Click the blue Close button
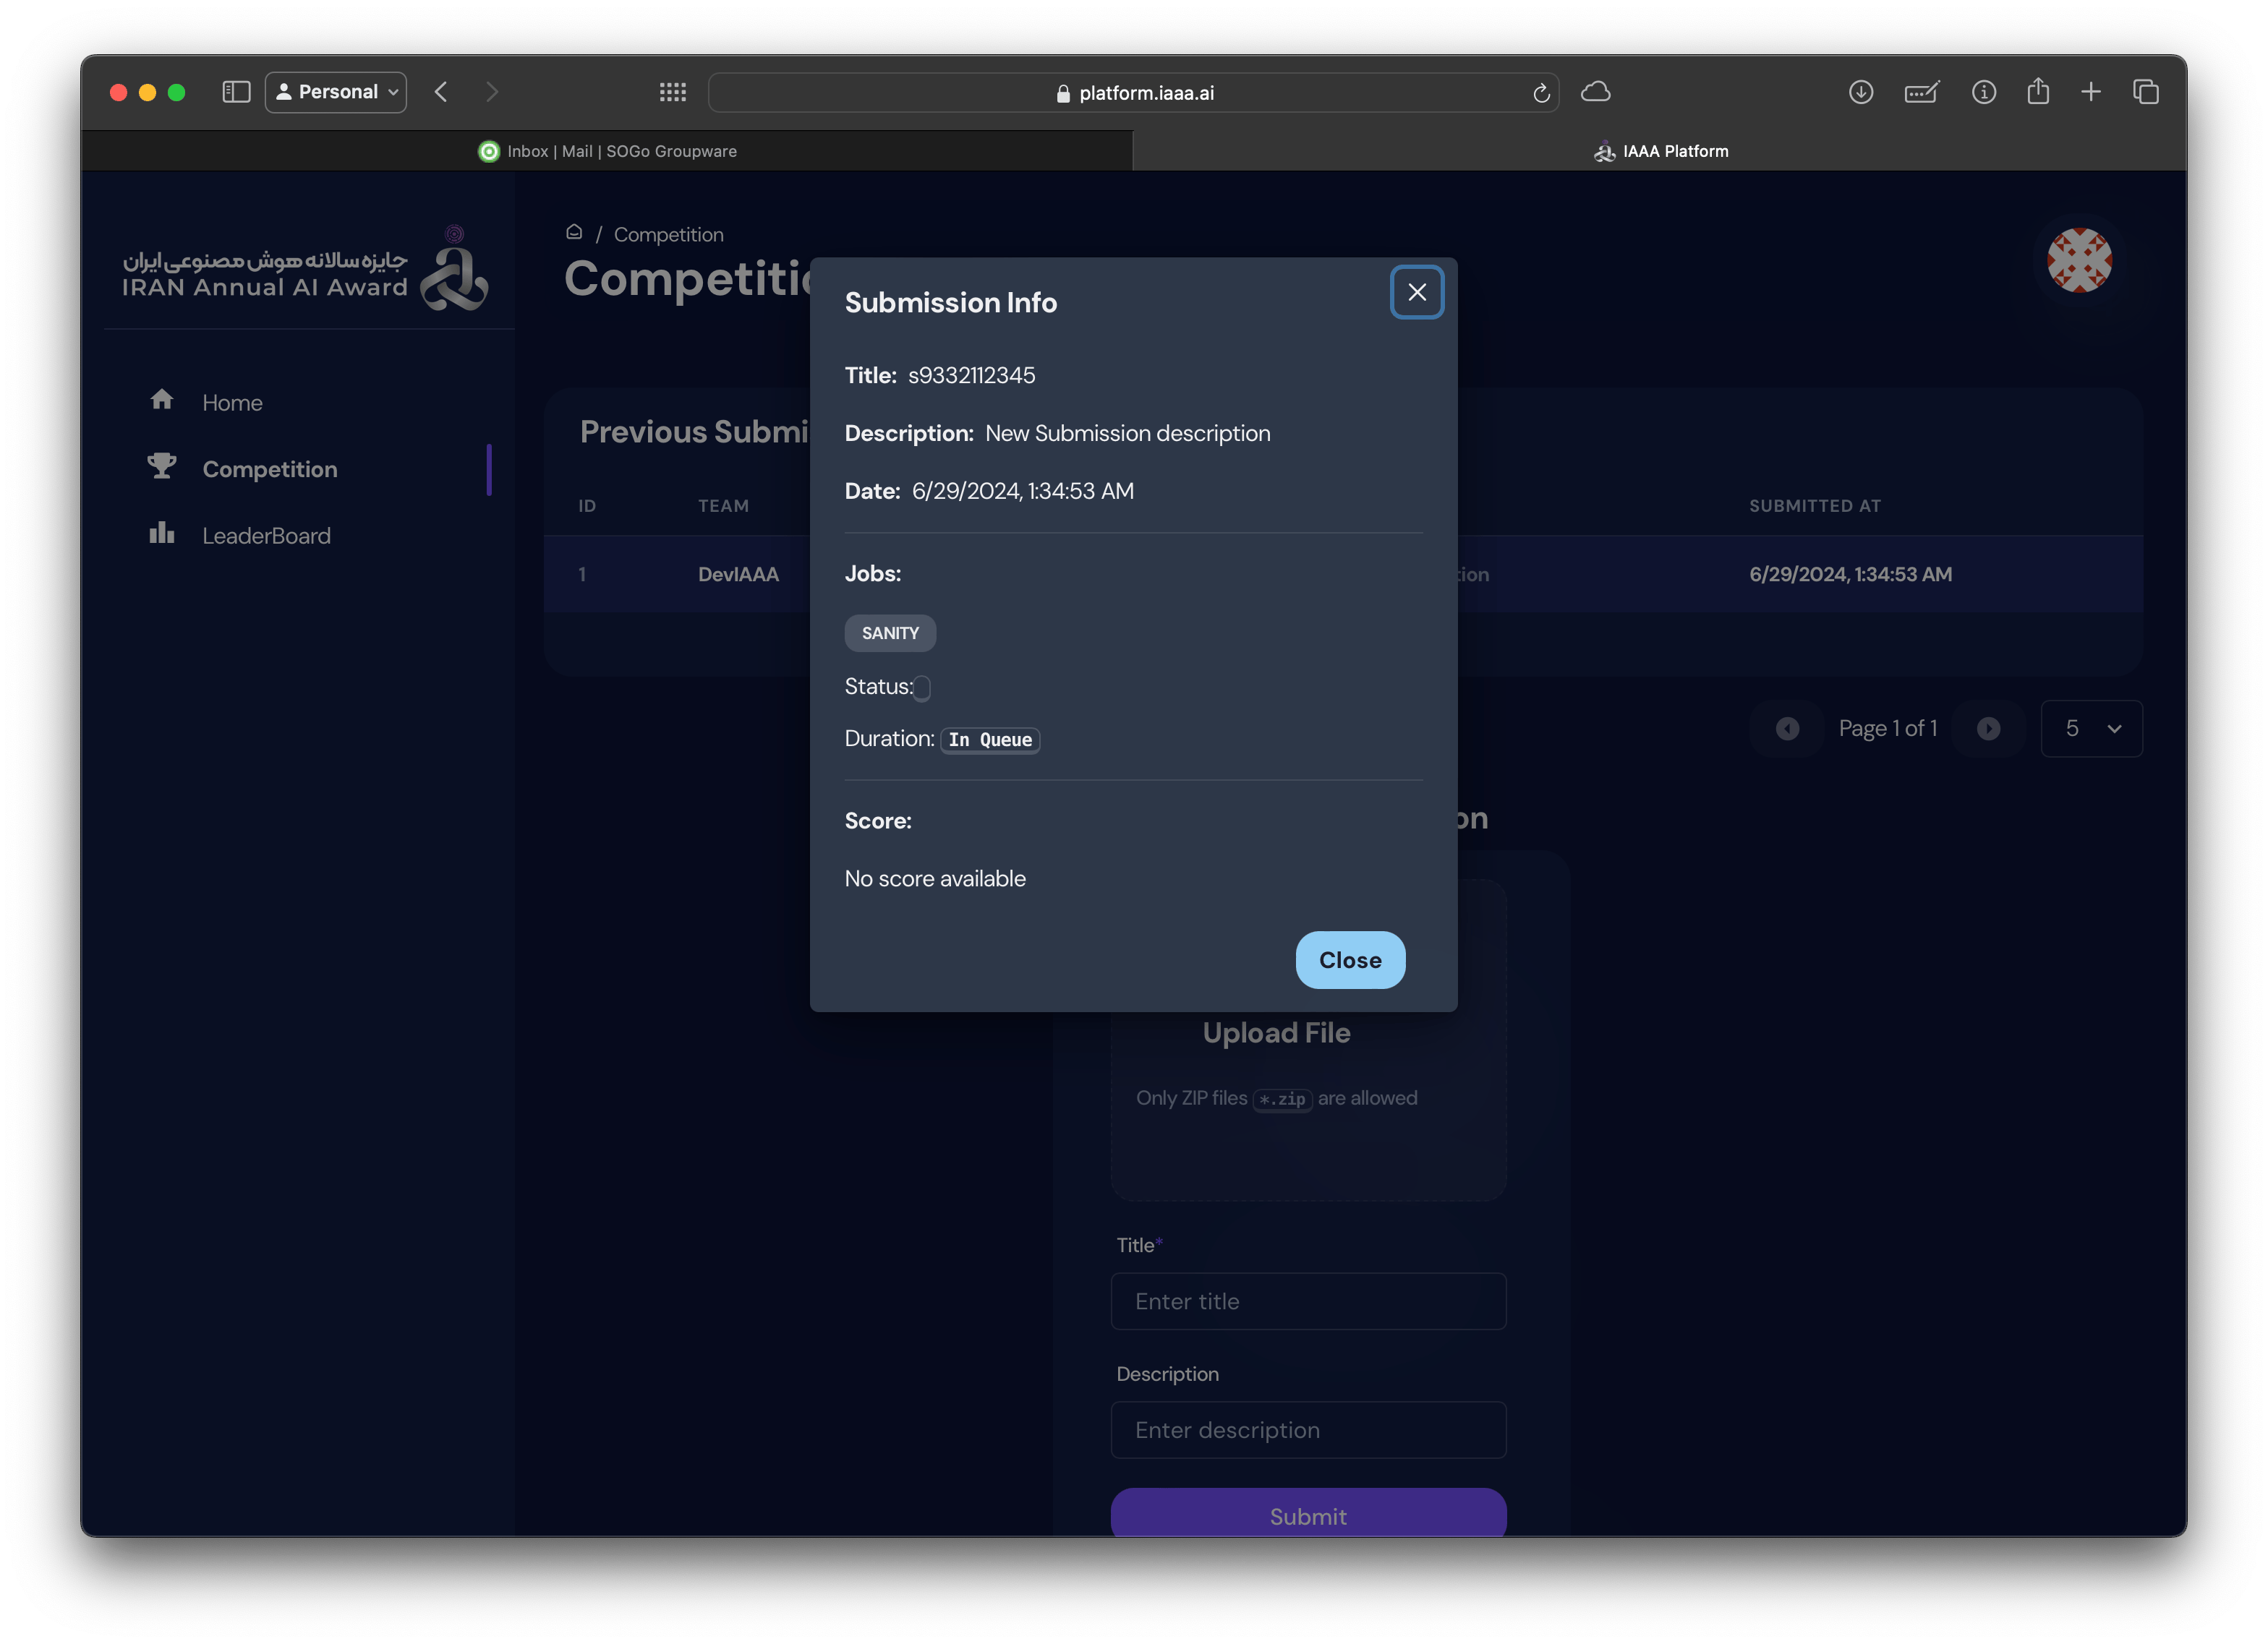 point(1350,959)
